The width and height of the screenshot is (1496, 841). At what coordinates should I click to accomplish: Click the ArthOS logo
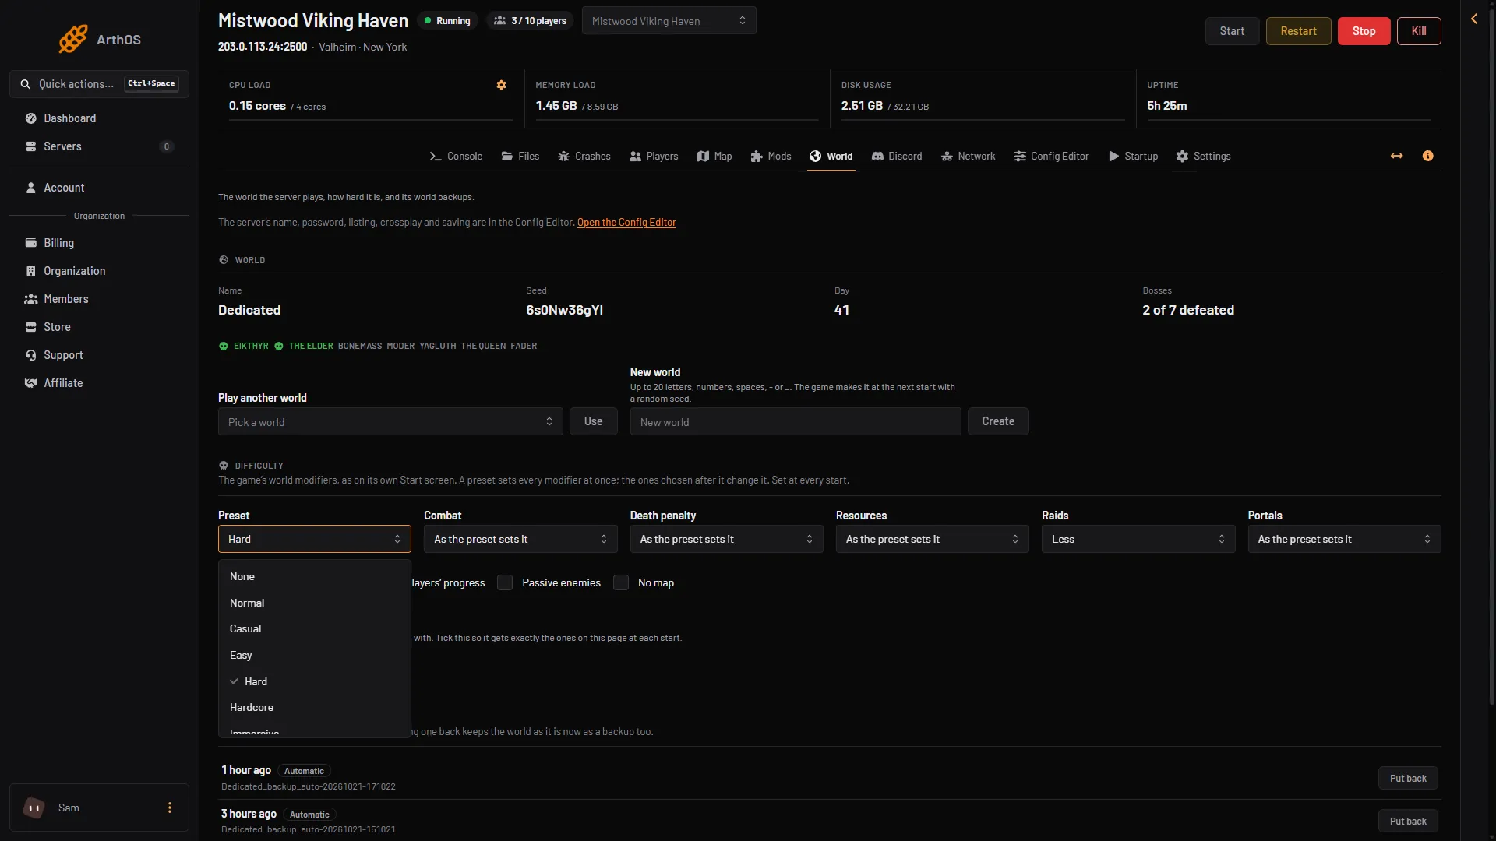coord(99,39)
